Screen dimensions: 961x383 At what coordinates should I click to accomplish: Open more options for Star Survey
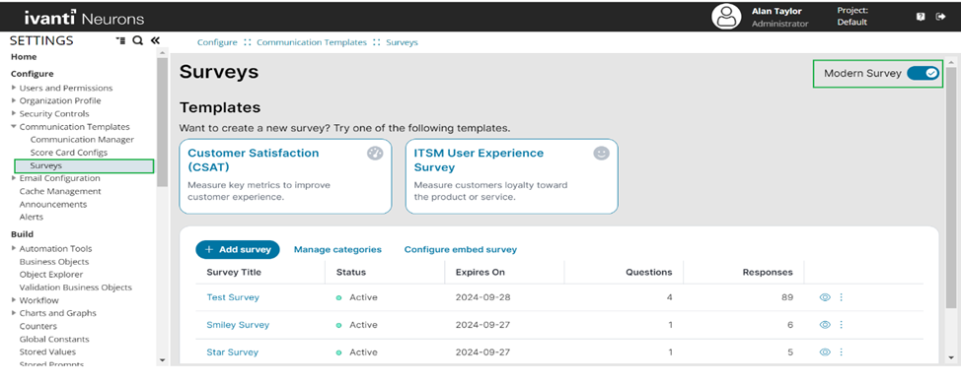841,352
